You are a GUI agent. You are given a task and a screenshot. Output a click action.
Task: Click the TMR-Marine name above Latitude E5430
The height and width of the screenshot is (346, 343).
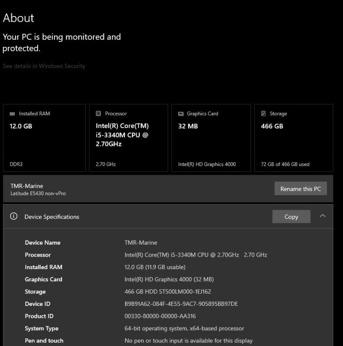27,186
